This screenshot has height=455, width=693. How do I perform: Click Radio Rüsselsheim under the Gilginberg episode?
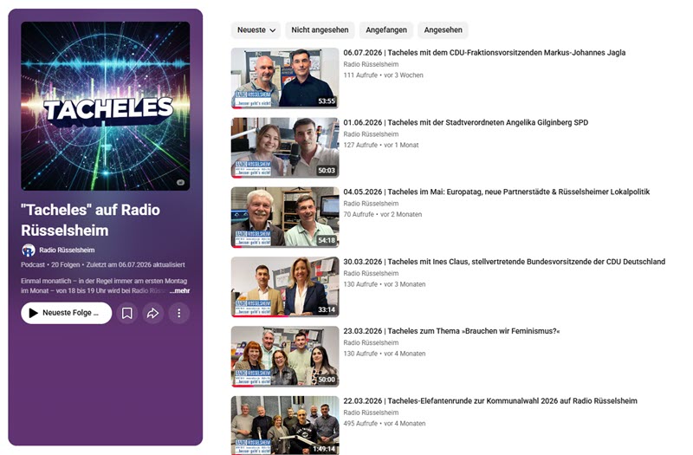coord(371,134)
